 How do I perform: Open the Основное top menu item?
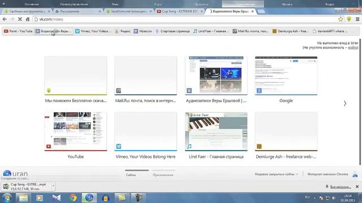pos(32,4)
